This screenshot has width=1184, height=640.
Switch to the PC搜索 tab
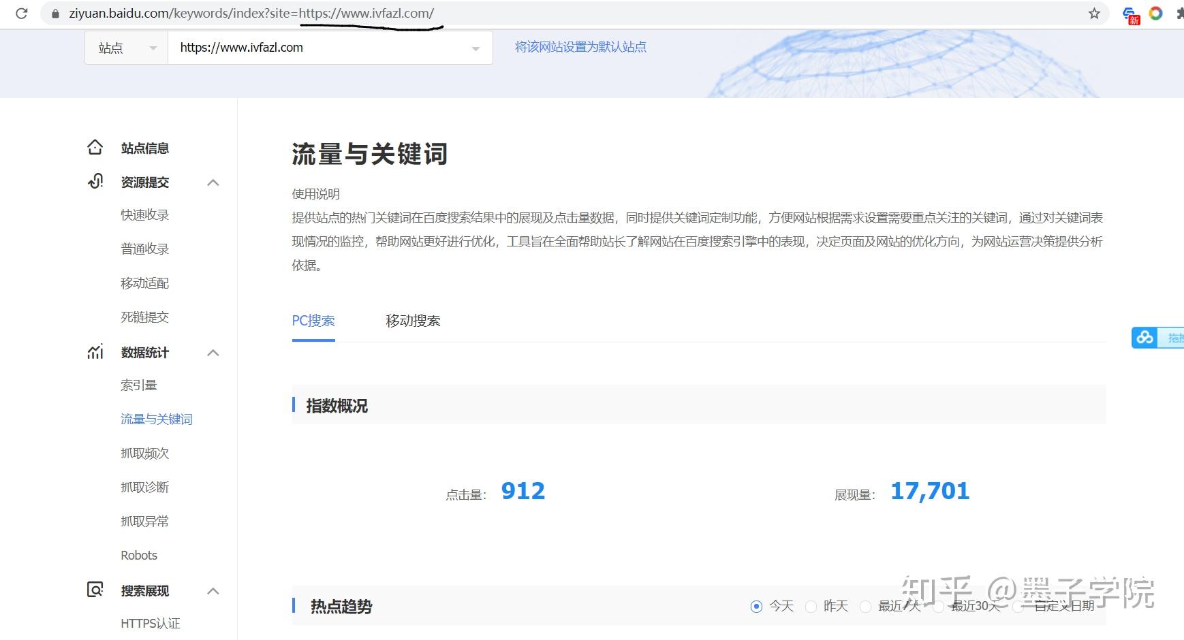(x=313, y=321)
